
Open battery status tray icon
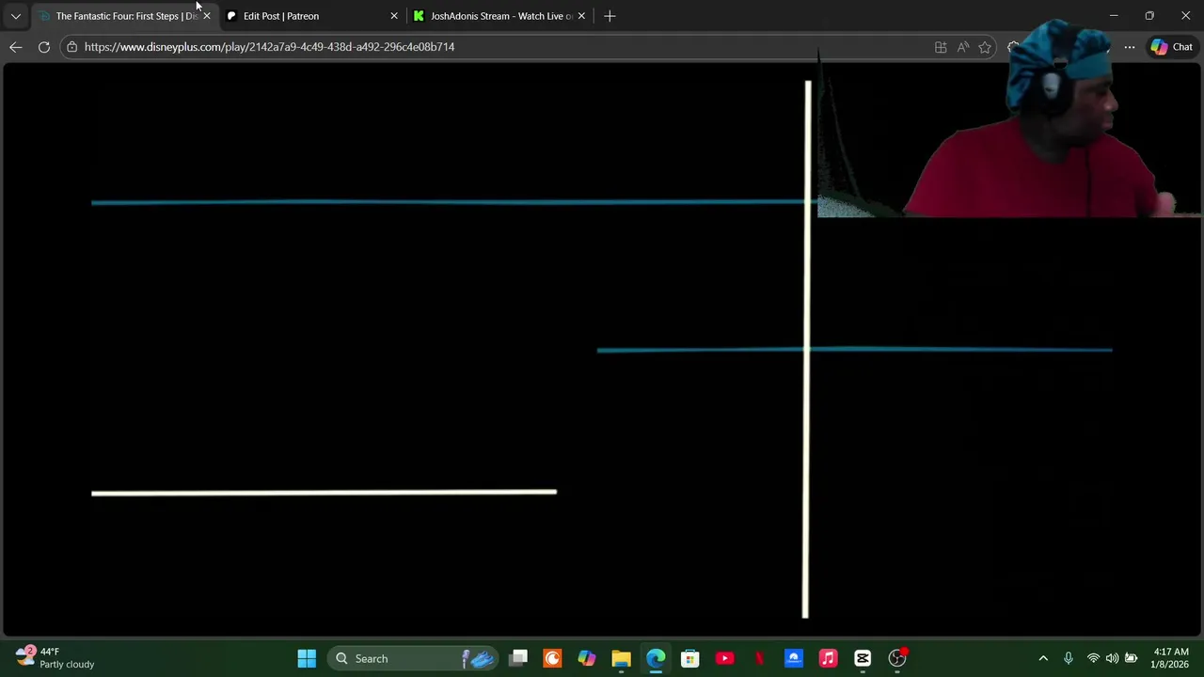point(1132,658)
